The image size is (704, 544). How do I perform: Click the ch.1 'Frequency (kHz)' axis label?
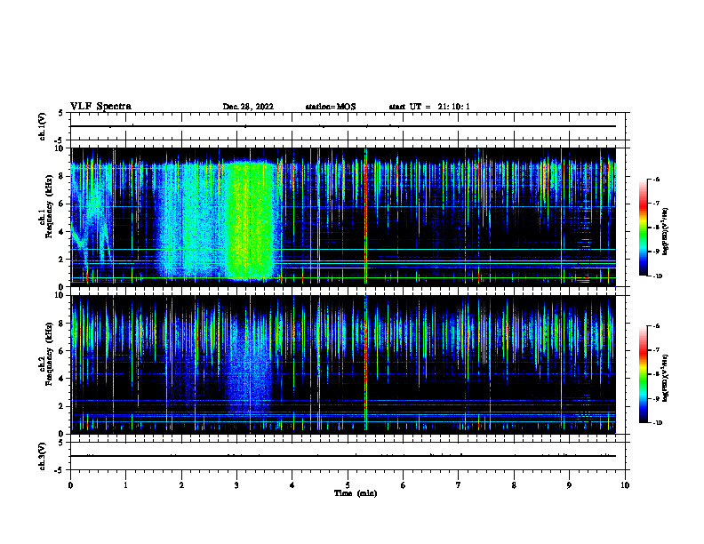coord(49,207)
